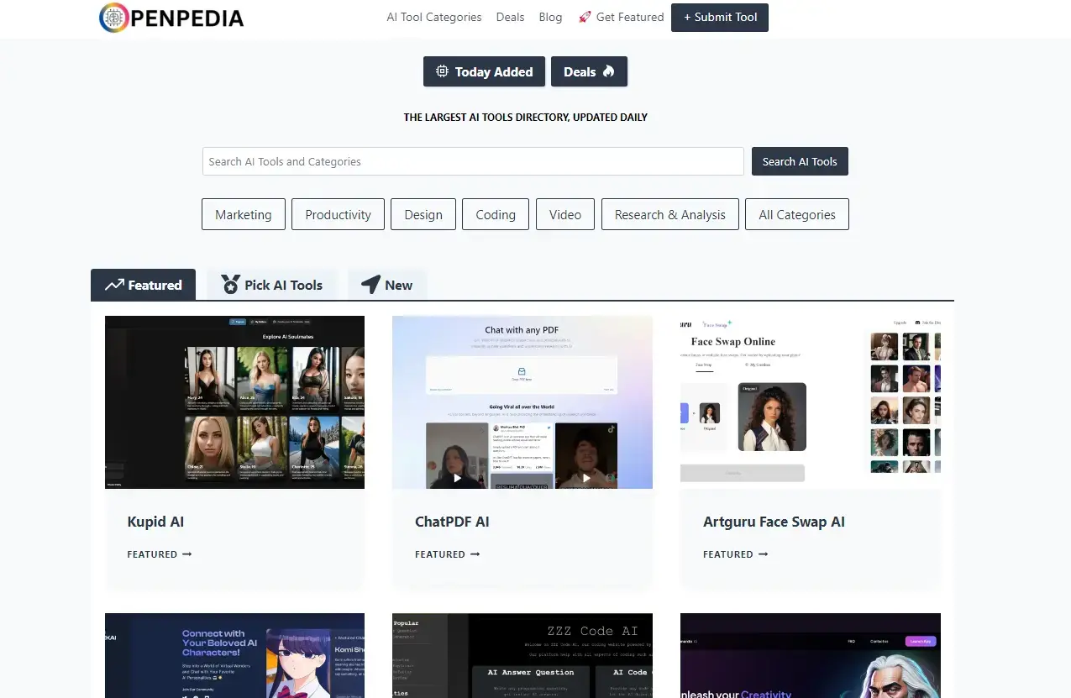
Task: Click the Artguru Face Swap AI title
Action: 774,522
